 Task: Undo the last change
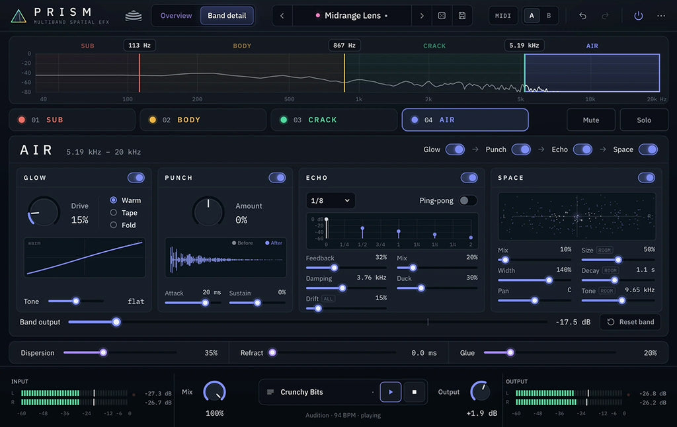point(583,16)
